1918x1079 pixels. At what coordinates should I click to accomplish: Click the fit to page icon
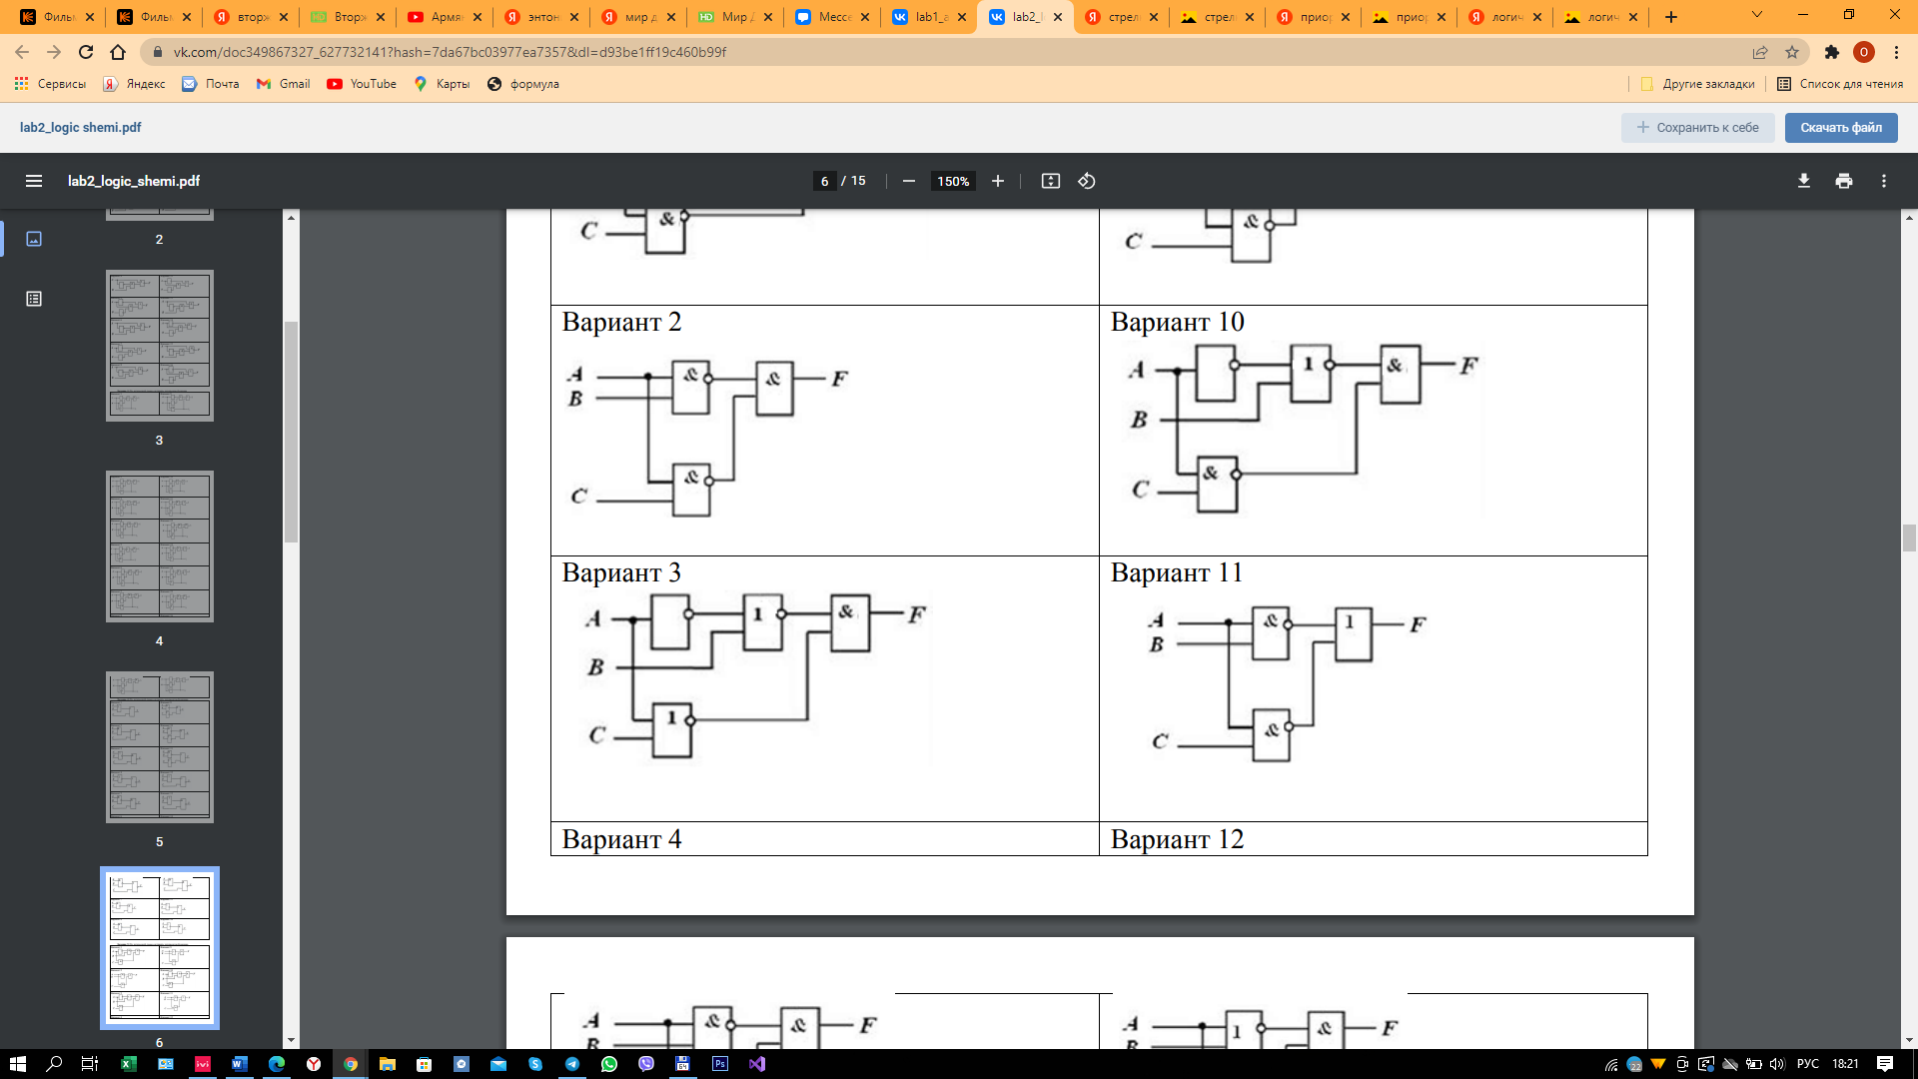click(1050, 181)
